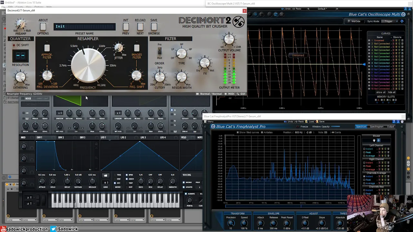Click the MIDI button in Decimort footer
The height and width of the screenshot is (232, 413).
pos(230,94)
